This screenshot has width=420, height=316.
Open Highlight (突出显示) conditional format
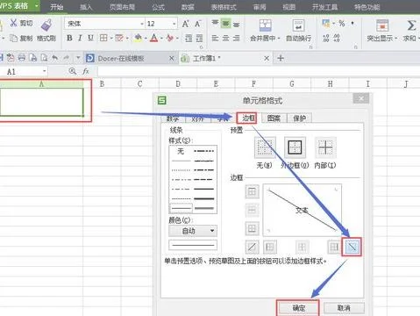click(x=382, y=31)
